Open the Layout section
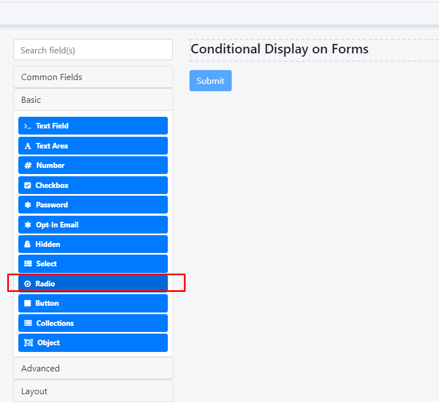This screenshot has width=439, height=402. pyautogui.click(x=93, y=391)
